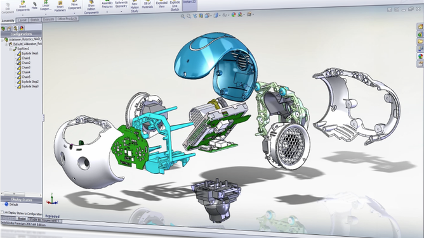This screenshot has height=238, width=424.
Task: Toggle the Instant3D button
Action: [x=190, y=2]
